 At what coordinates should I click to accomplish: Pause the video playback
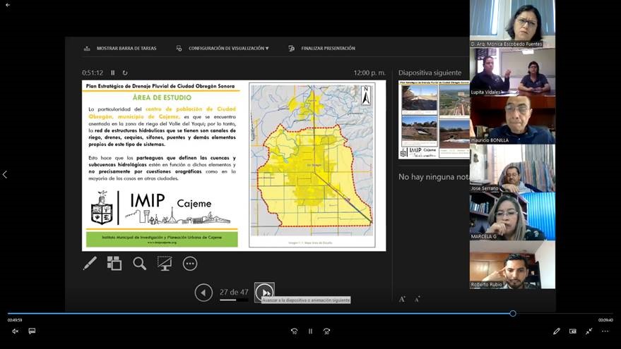(x=310, y=331)
